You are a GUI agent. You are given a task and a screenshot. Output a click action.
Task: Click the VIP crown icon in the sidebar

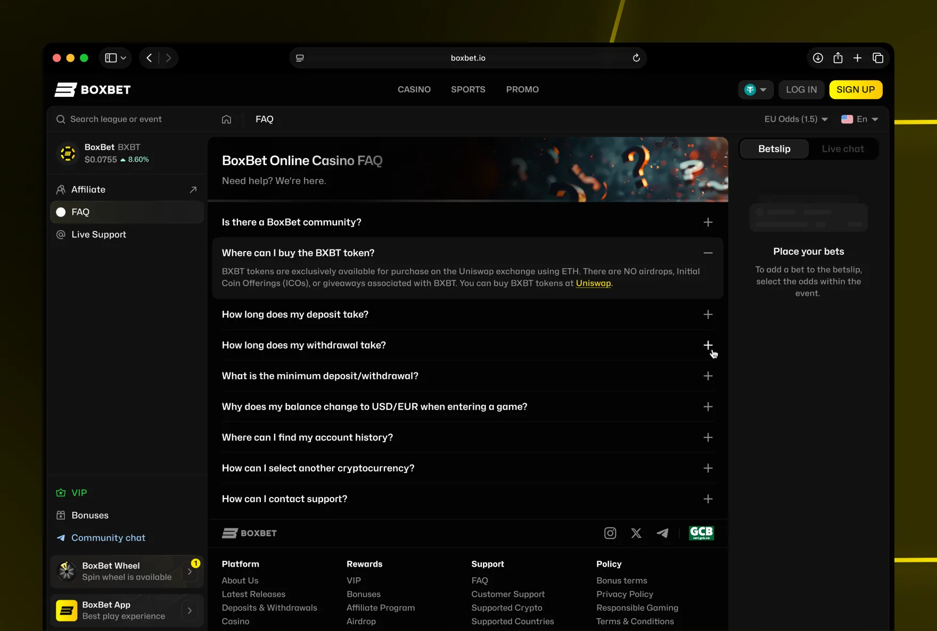coord(61,493)
